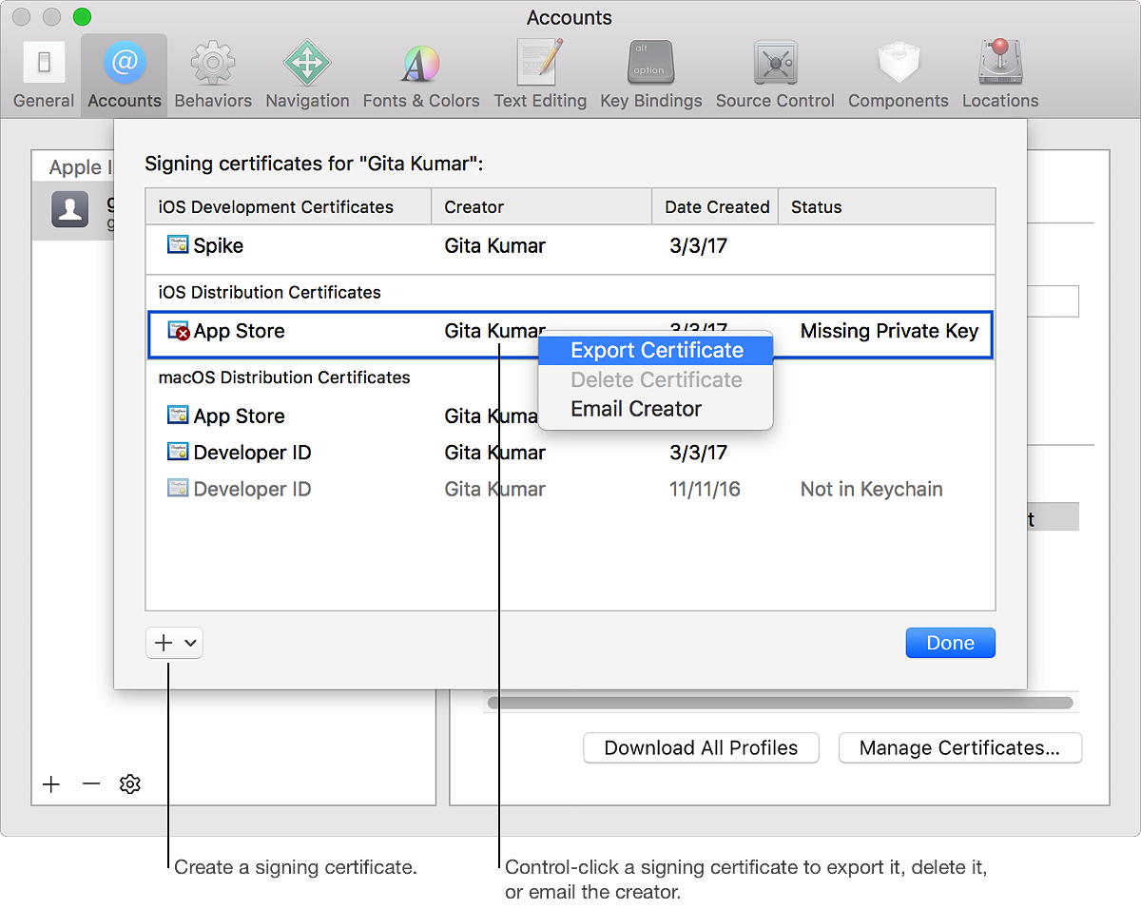Click the Date Created column header
The height and width of the screenshot is (909, 1141).
click(715, 206)
